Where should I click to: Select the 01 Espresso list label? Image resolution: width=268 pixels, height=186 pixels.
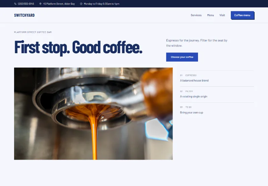[188, 75]
